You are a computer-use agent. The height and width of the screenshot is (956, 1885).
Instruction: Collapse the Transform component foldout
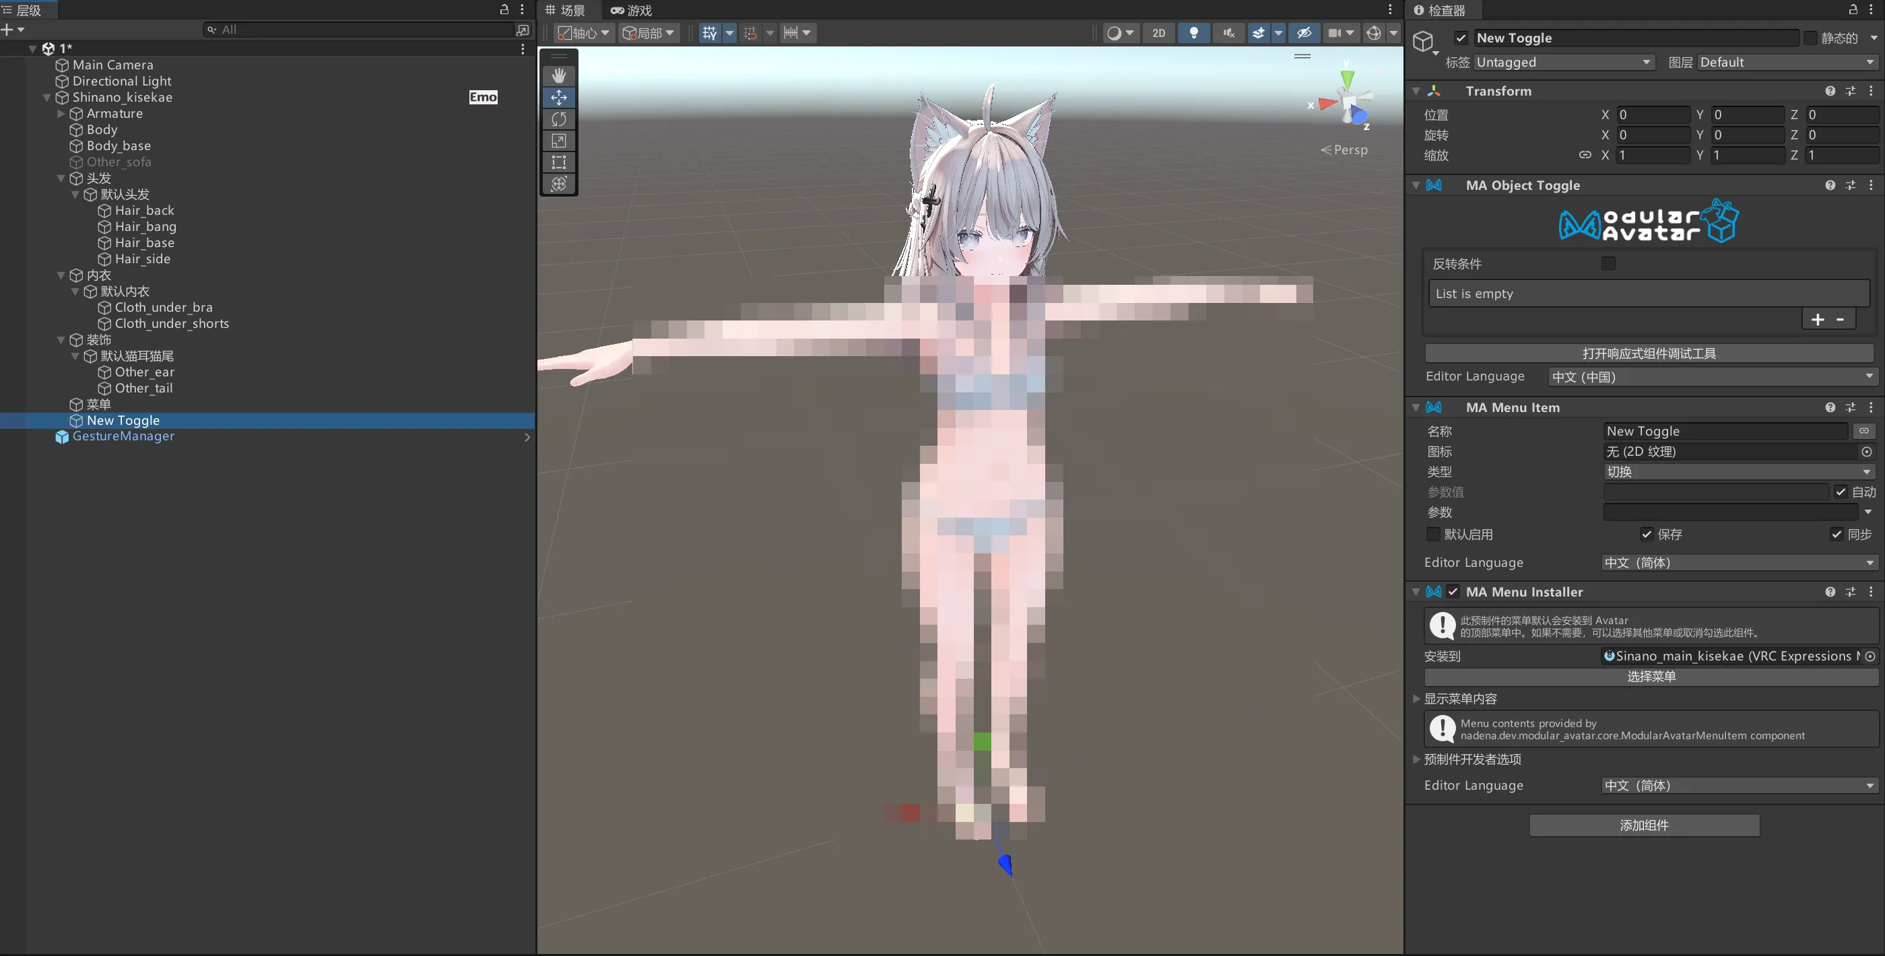[x=1417, y=91]
